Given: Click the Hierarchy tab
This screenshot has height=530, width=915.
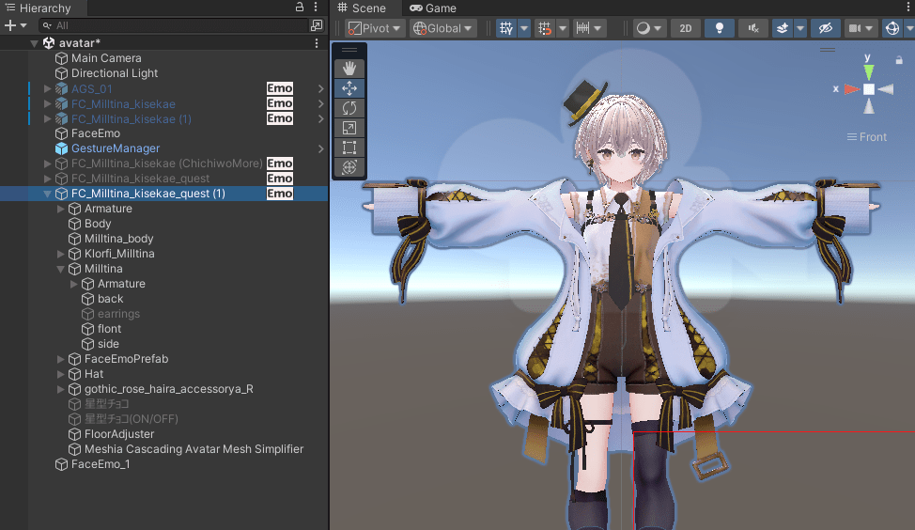Looking at the screenshot, I should (x=38, y=8).
